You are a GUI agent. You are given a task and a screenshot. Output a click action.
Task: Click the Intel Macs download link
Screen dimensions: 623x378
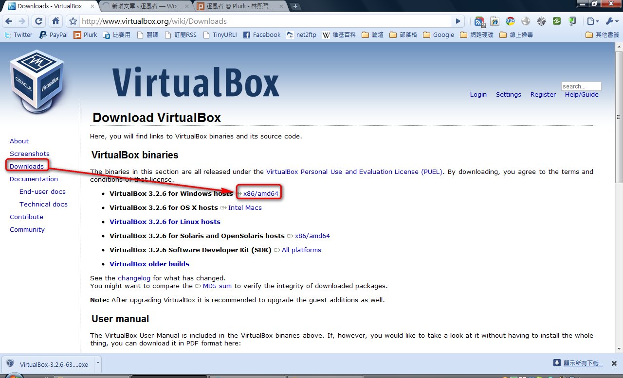click(x=245, y=207)
